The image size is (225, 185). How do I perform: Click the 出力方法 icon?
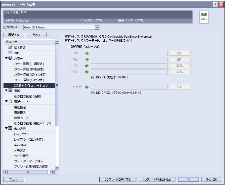(10, 128)
